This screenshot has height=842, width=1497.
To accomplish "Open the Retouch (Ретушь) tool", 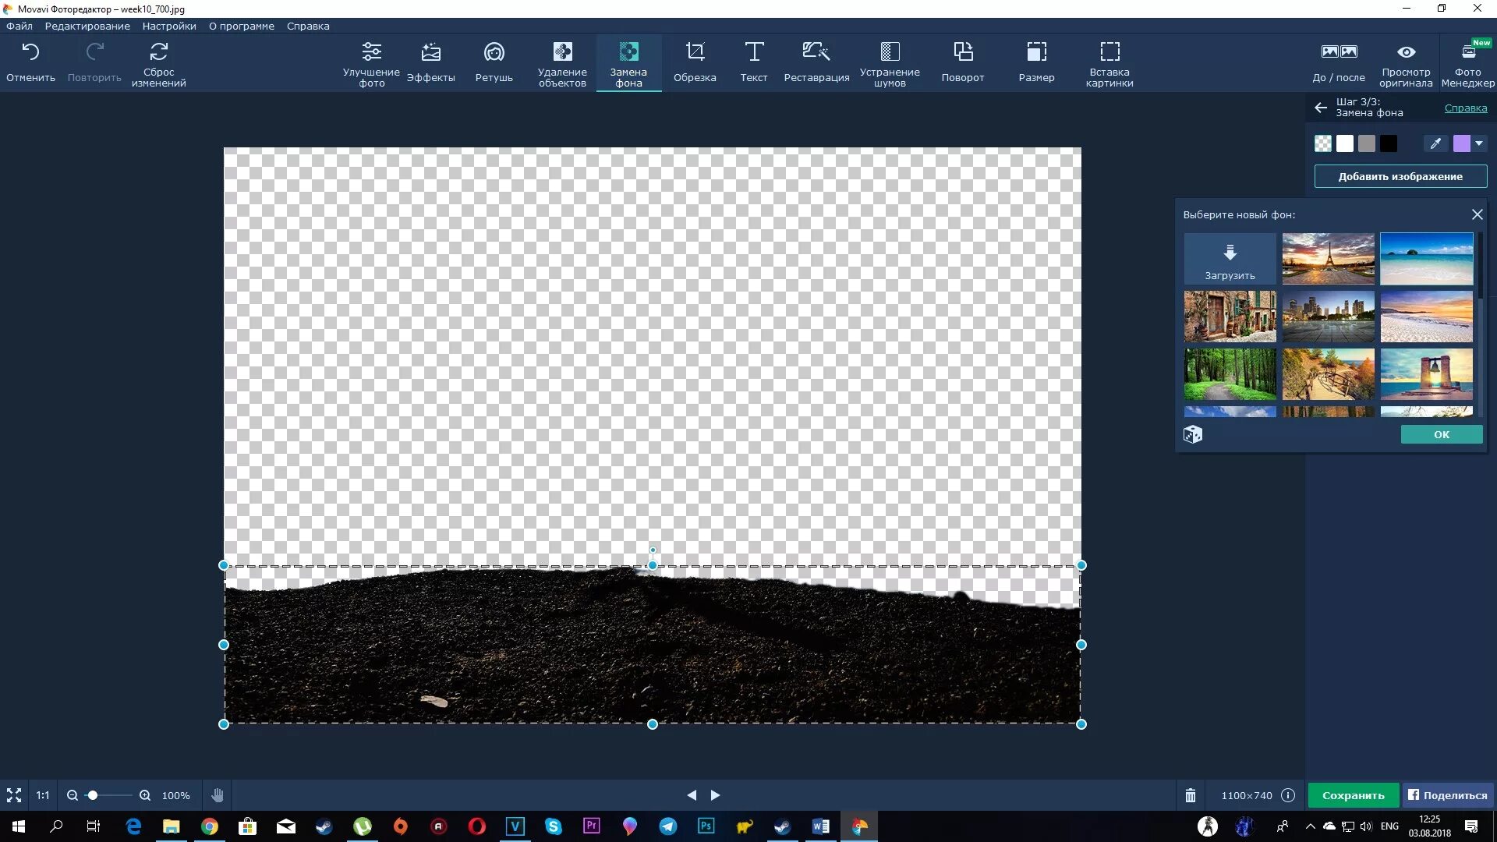I will point(494,62).
